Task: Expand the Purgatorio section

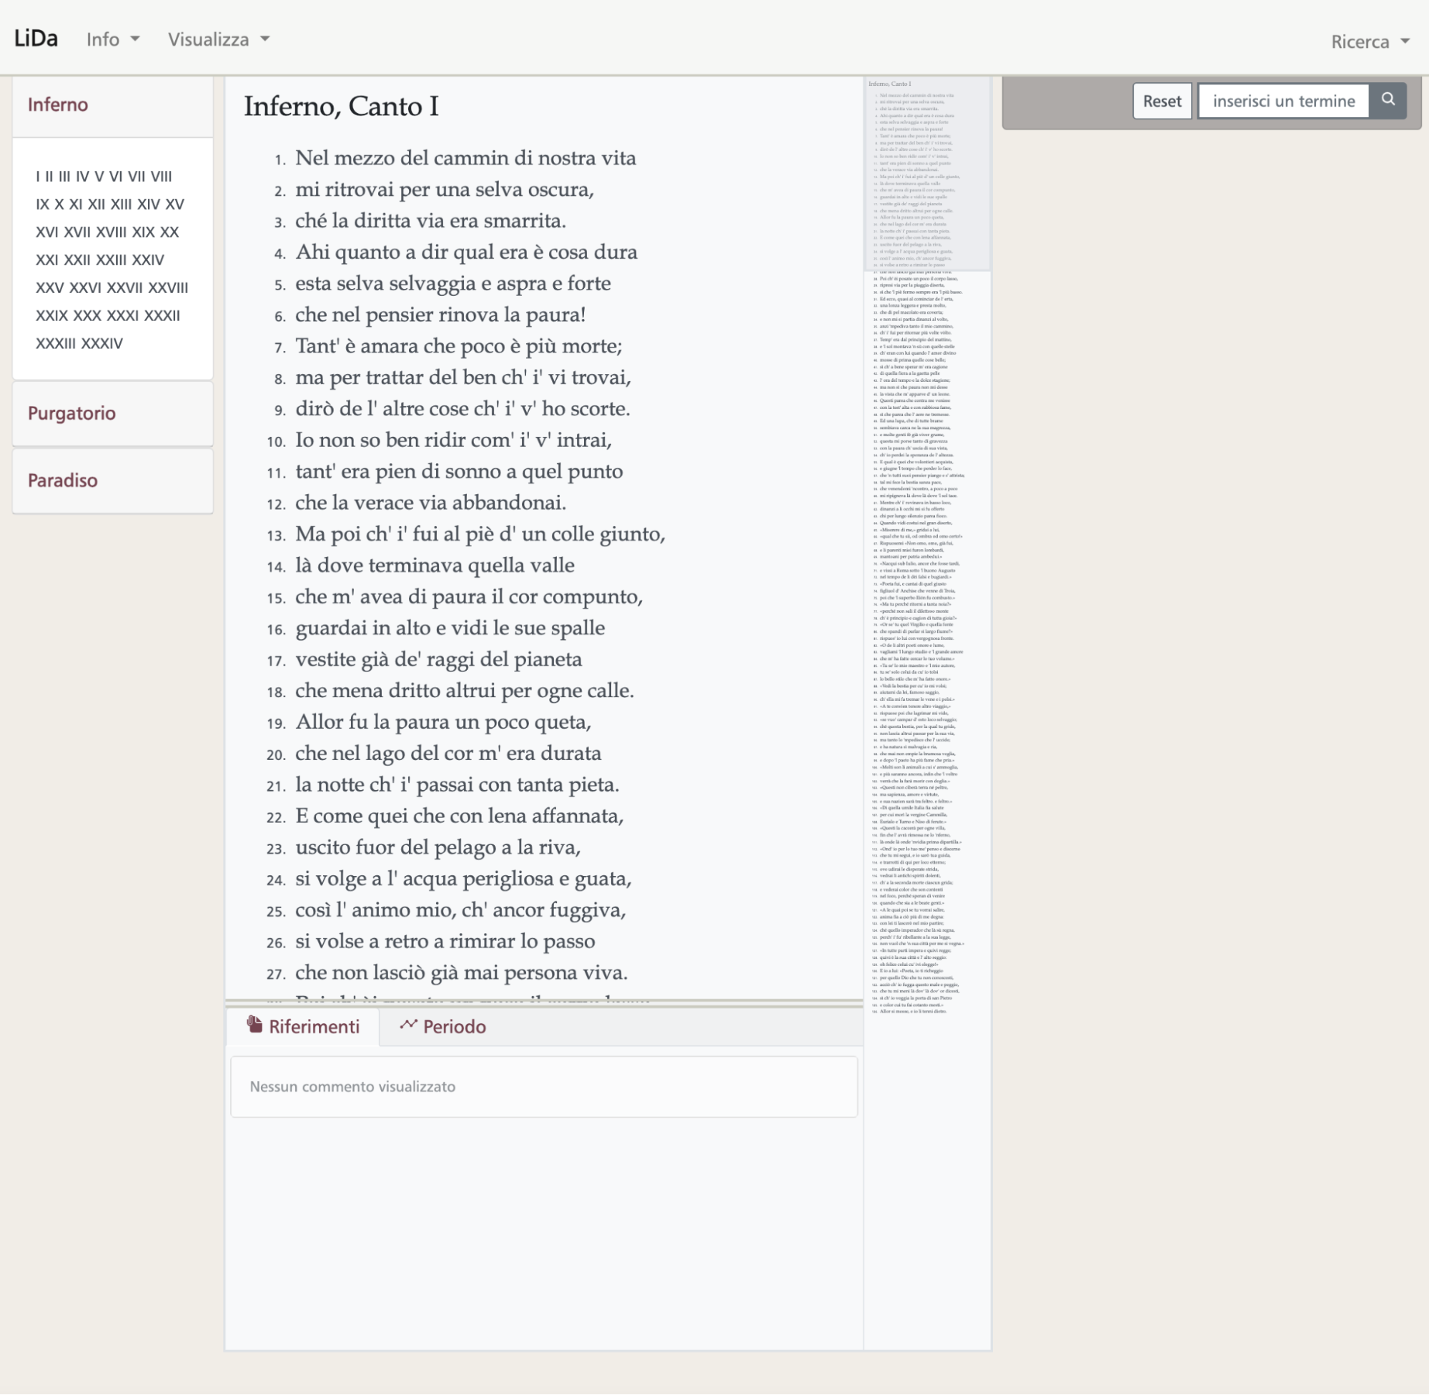Action: click(71, 413)
